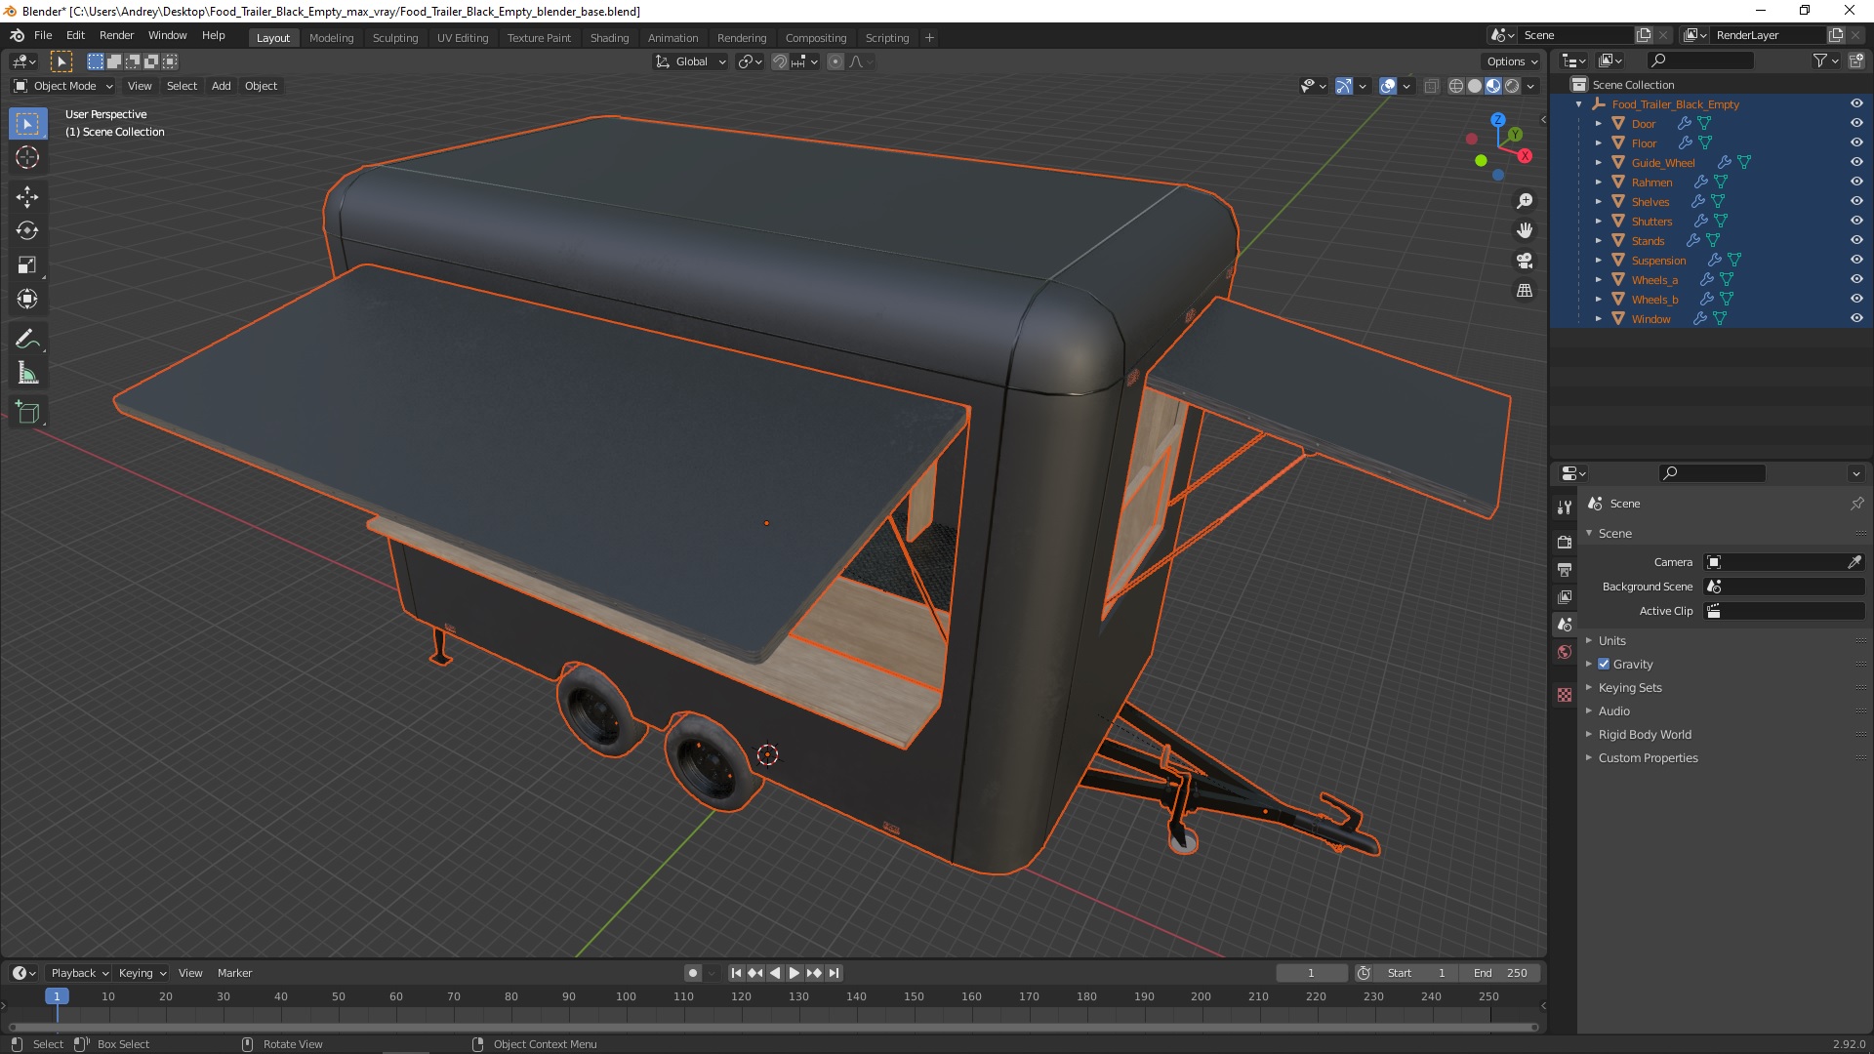
Task: Open the Render menu
Action: coord(116,35)
